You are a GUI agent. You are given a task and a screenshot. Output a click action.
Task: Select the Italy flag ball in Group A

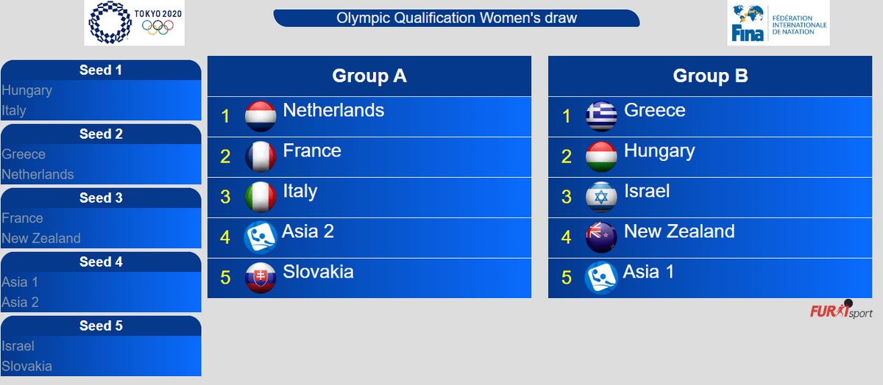tap(260, 197)
